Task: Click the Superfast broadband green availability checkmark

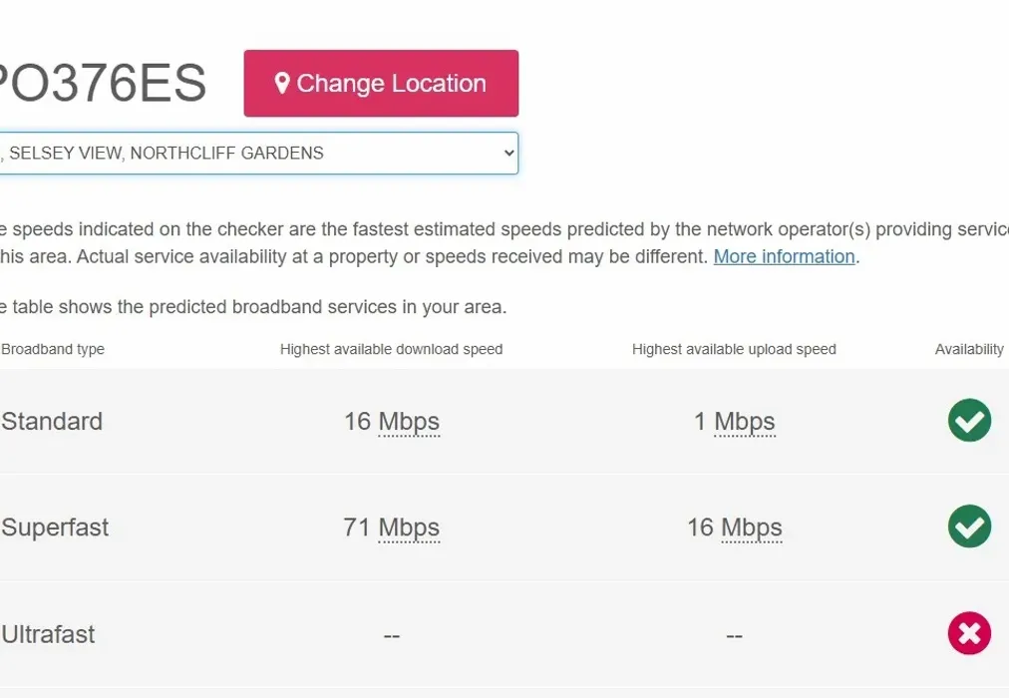Action: coord(969,526)
